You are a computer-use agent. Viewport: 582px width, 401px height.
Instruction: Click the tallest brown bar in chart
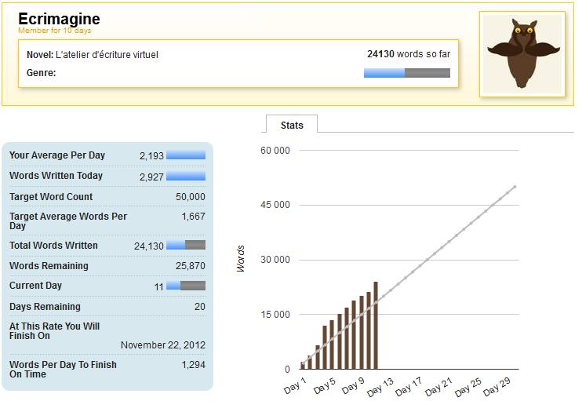coord(376,325)
